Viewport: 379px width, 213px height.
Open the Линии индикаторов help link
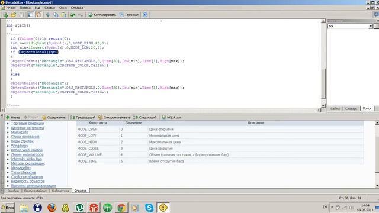tap(27, 154)
